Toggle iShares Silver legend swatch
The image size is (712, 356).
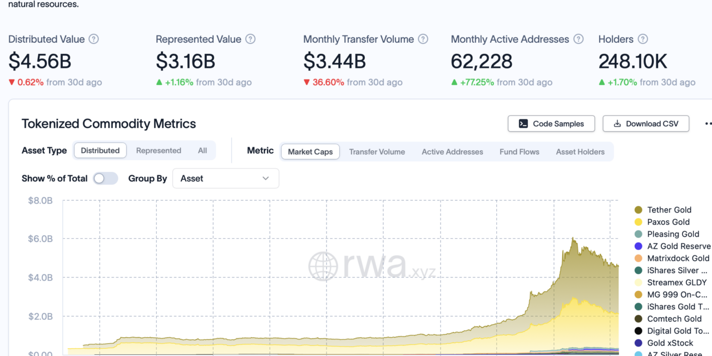[x=639, y=270]
